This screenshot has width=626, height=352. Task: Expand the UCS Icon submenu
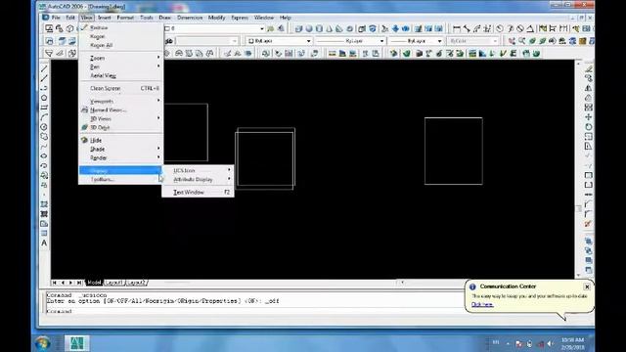(198, 170)
